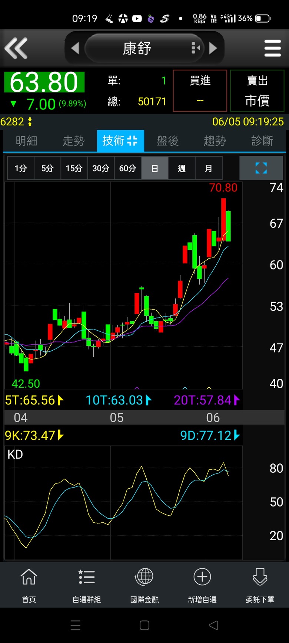Viewport: 289px width, 643px height.
Task: Tap the latest green candlestick on chart
Action: [229, 226]
